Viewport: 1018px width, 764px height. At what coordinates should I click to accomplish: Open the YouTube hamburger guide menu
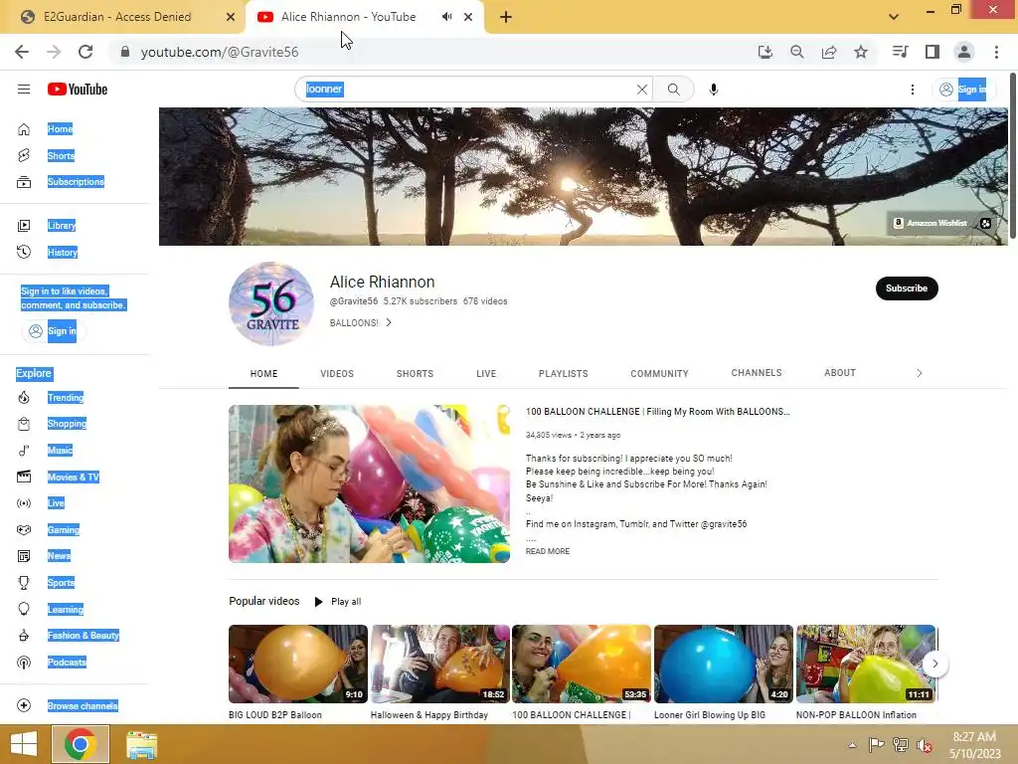(24, 89)
